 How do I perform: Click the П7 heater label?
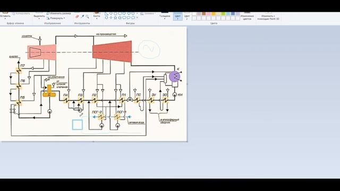point(22,66)
